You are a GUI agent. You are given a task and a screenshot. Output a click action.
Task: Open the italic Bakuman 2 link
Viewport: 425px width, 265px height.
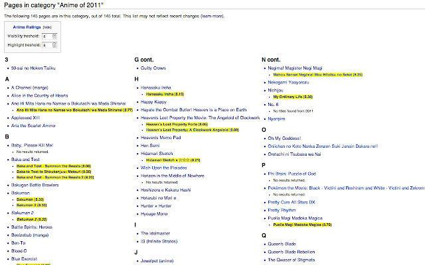[23, 213]
